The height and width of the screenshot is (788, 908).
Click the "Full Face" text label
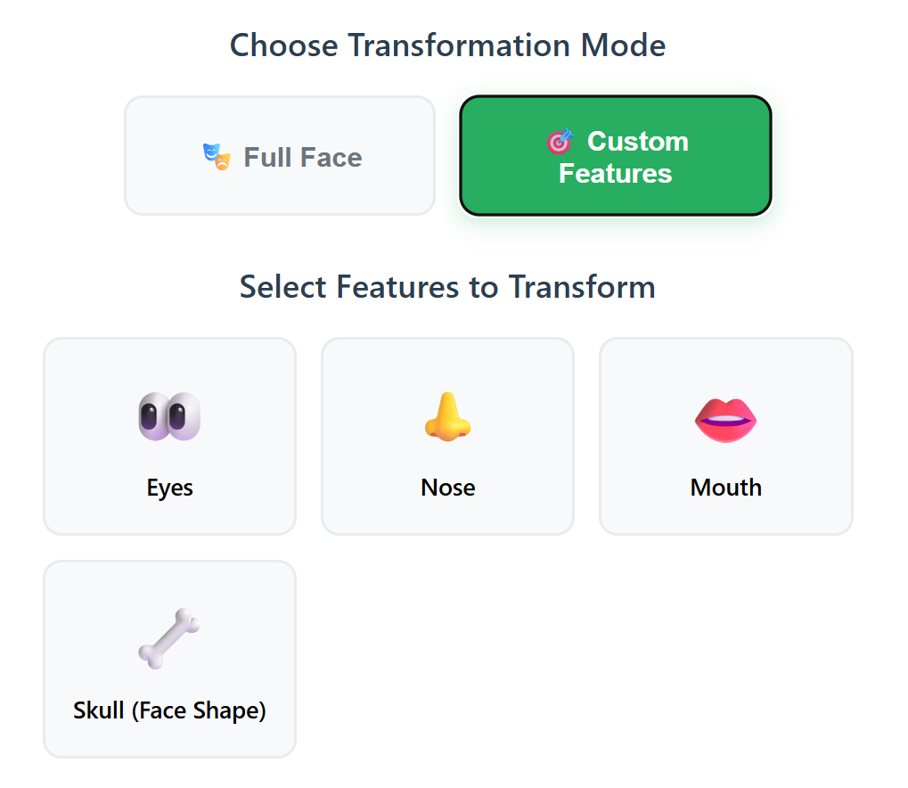click(x=303, y=157)
